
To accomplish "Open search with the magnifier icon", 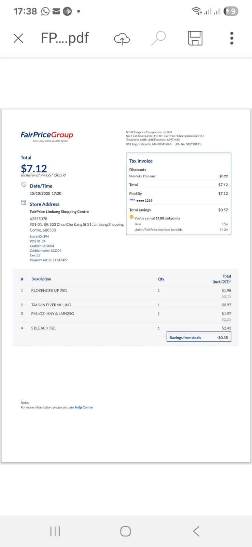I will [158, 38].
